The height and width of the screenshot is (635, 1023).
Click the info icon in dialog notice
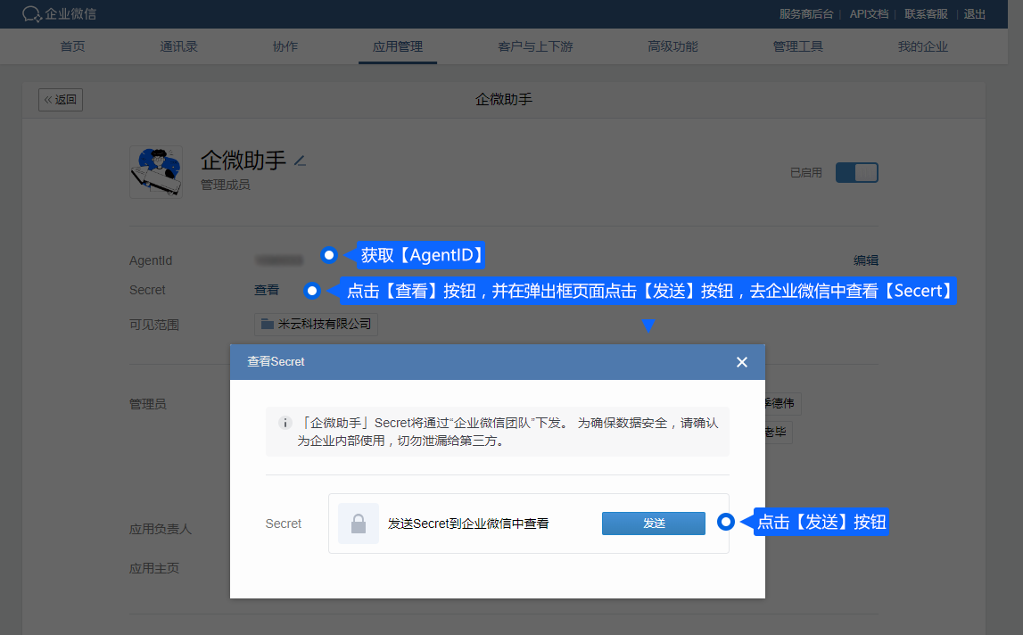[x=285, y=423]
